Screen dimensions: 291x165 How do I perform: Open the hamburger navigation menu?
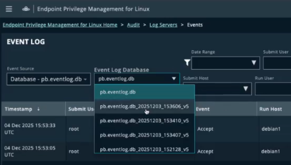coord(9,9)
